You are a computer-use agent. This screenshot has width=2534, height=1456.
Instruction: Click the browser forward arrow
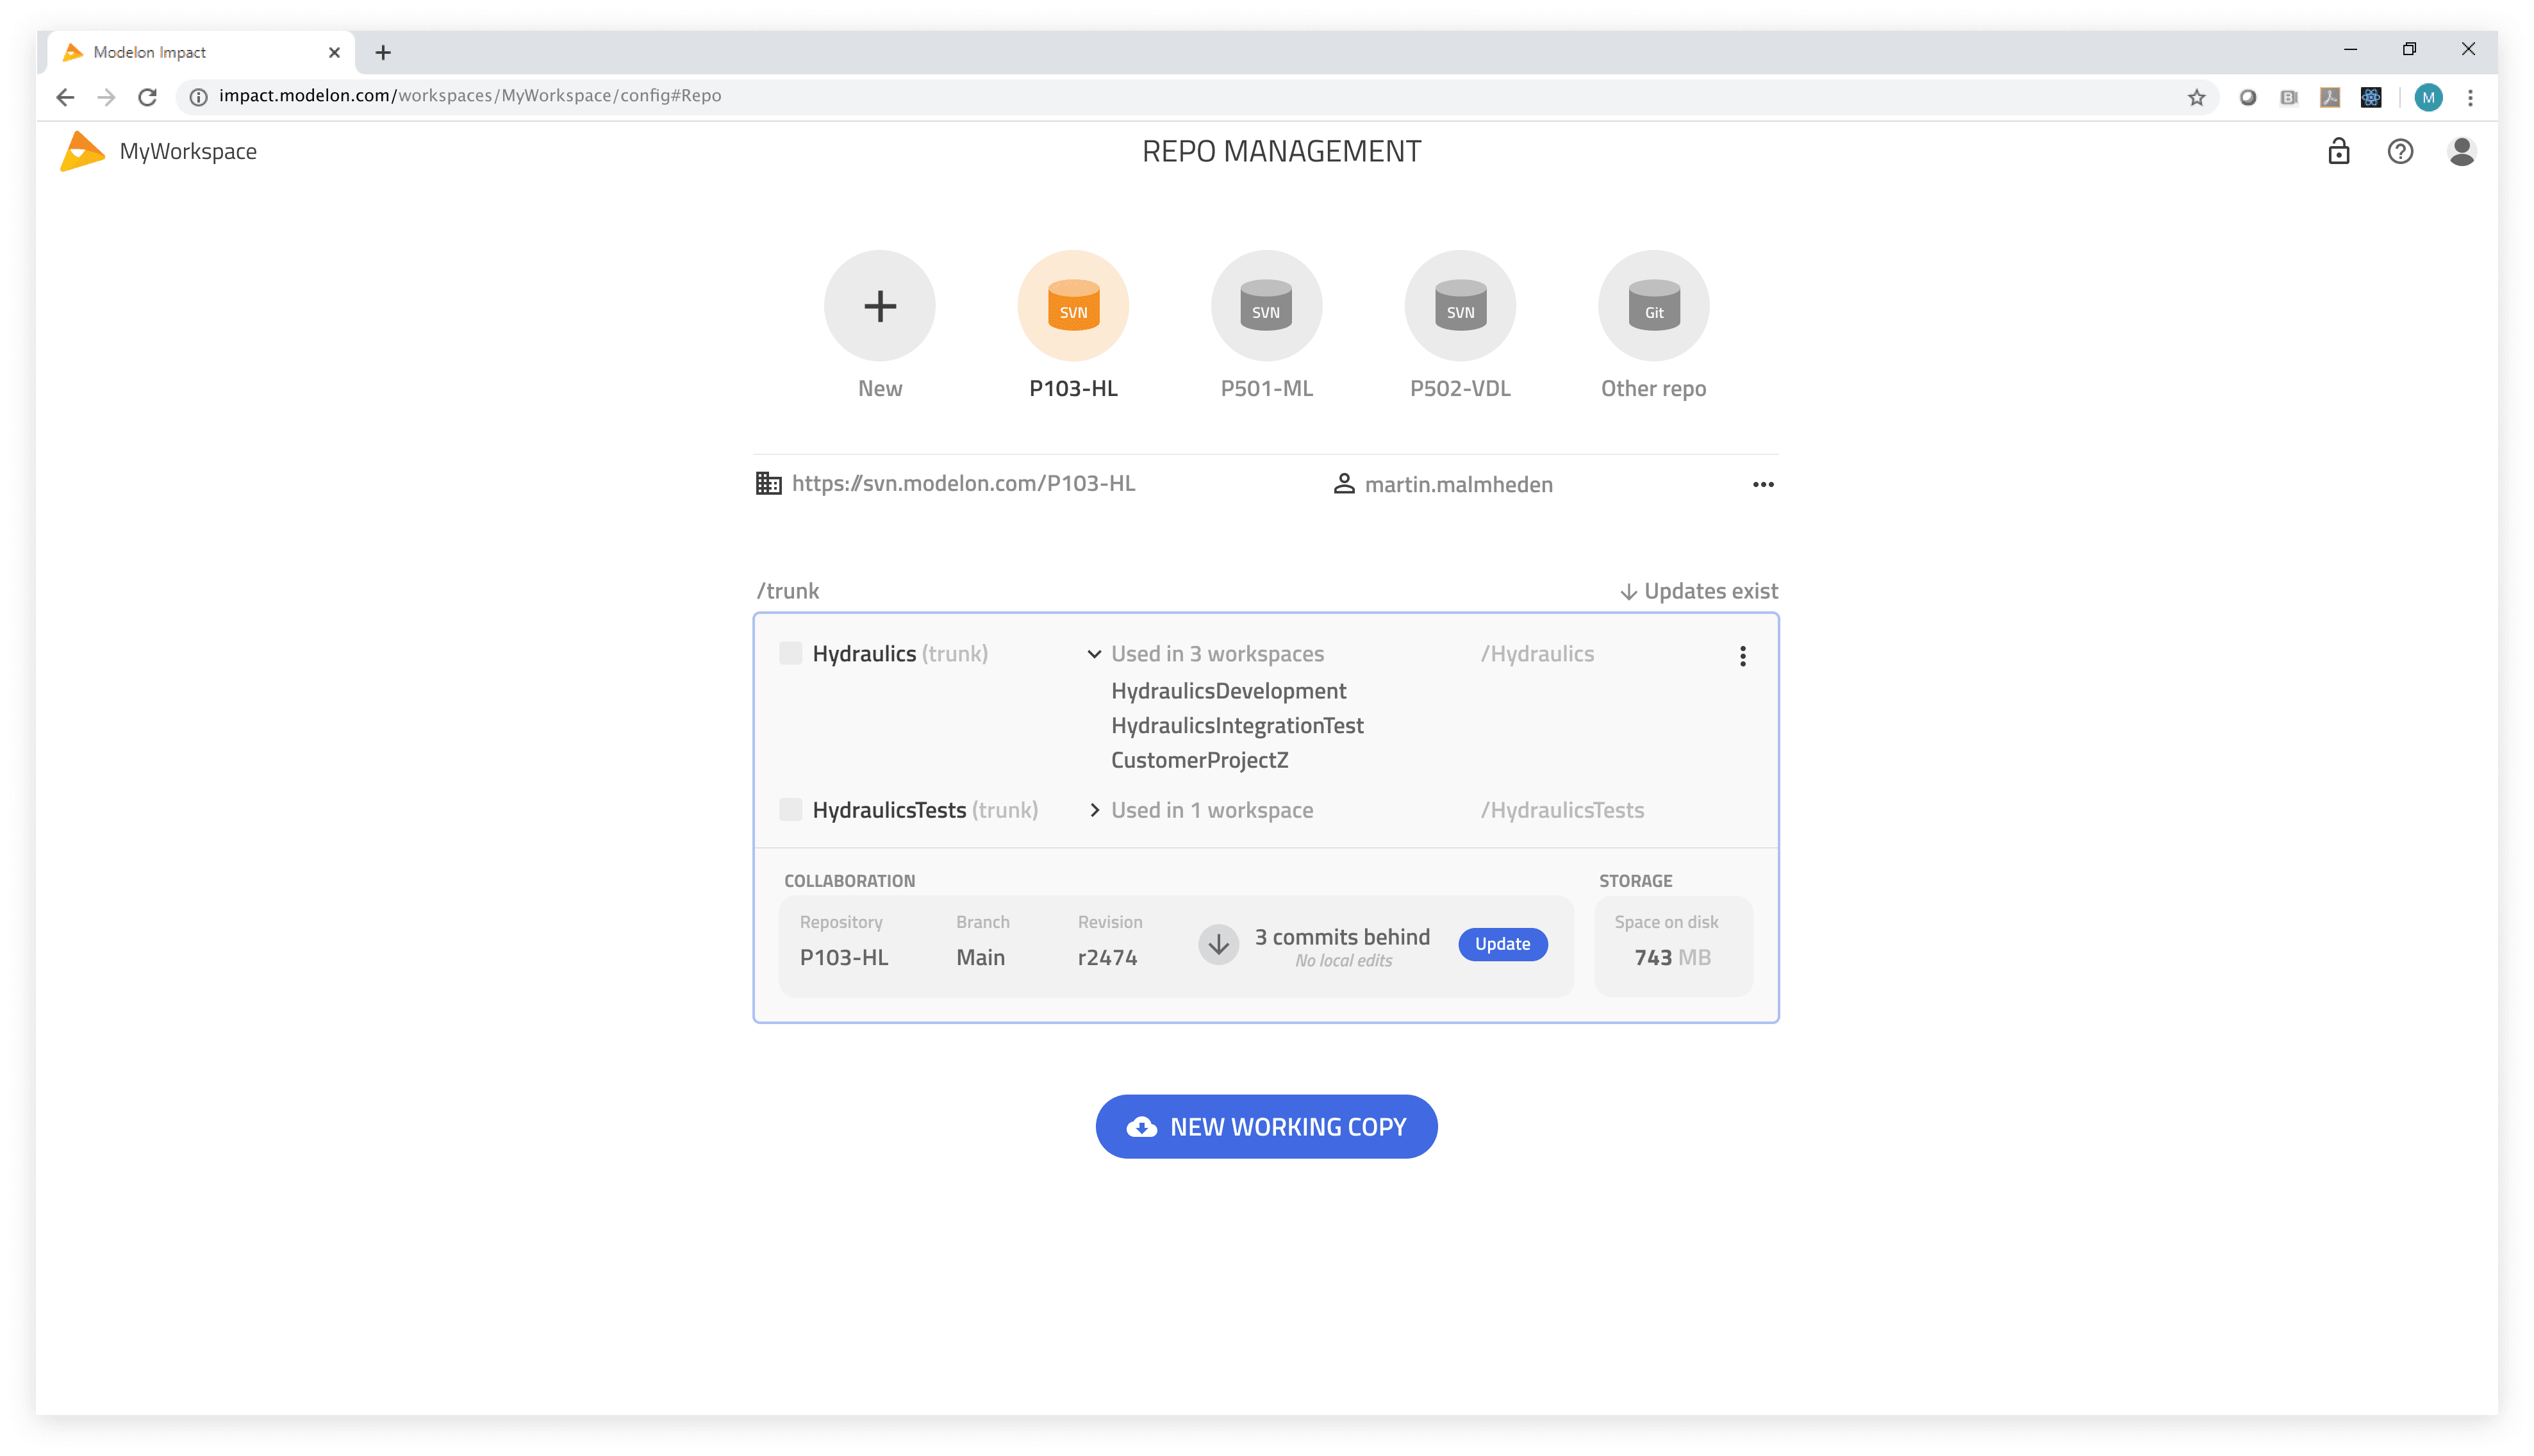click(x=106, y=96)
